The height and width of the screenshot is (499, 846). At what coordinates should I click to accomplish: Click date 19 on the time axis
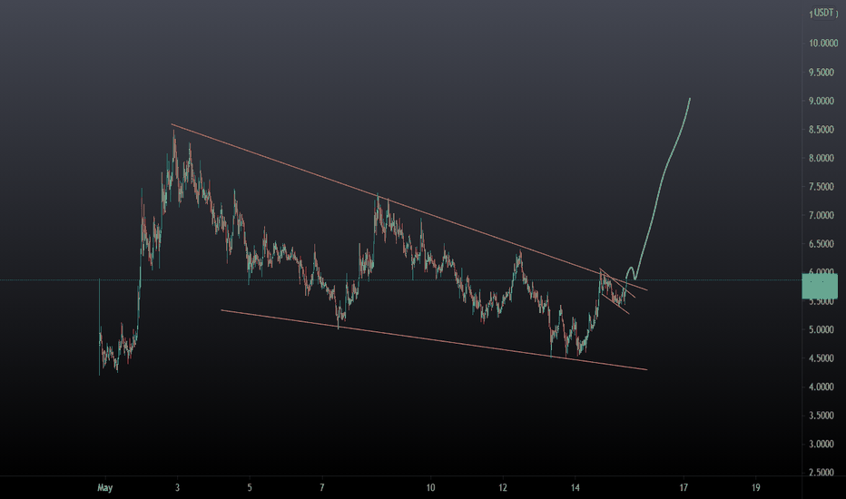[x=756, y=488]
